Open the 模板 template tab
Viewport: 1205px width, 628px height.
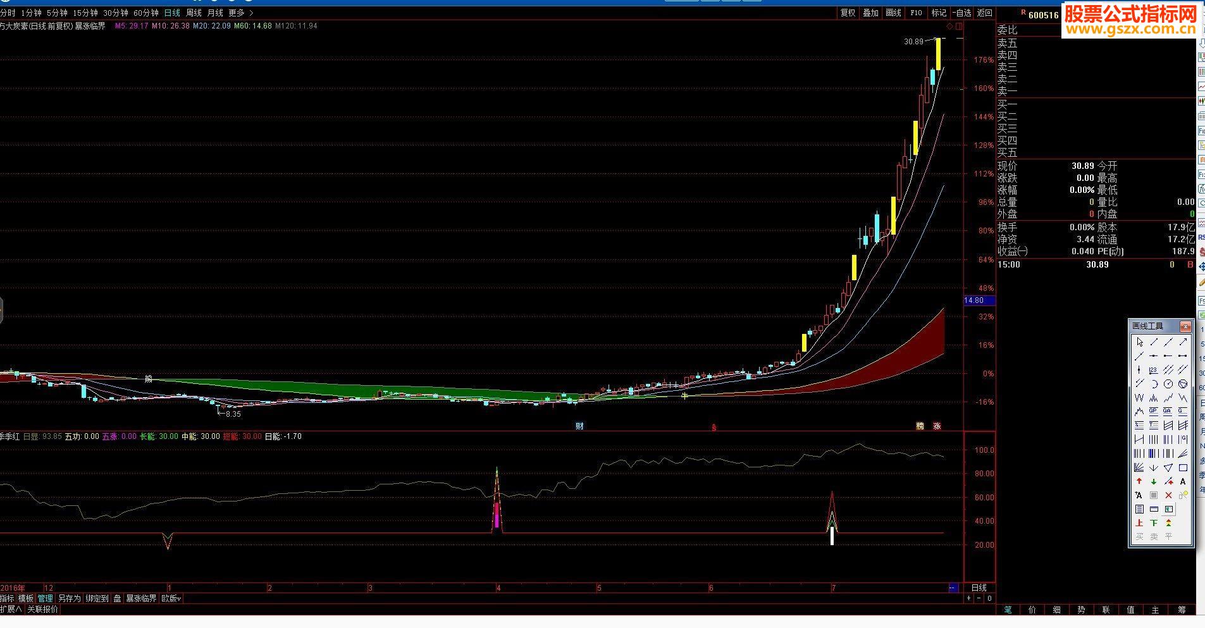(x=25, y=598)
